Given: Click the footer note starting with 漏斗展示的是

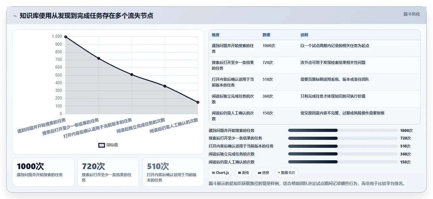Looking at the screenshot, I should pyautogui.click(x=308, y=184).
